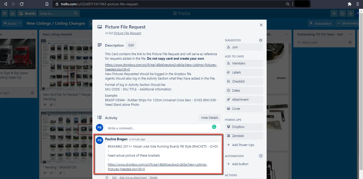Click Hide Details in Activity
Viewport: 363px width, 179px height.
click(x=209, y=118)
